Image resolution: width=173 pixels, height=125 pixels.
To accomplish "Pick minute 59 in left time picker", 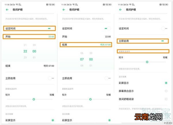I will [x=34, y=45].
